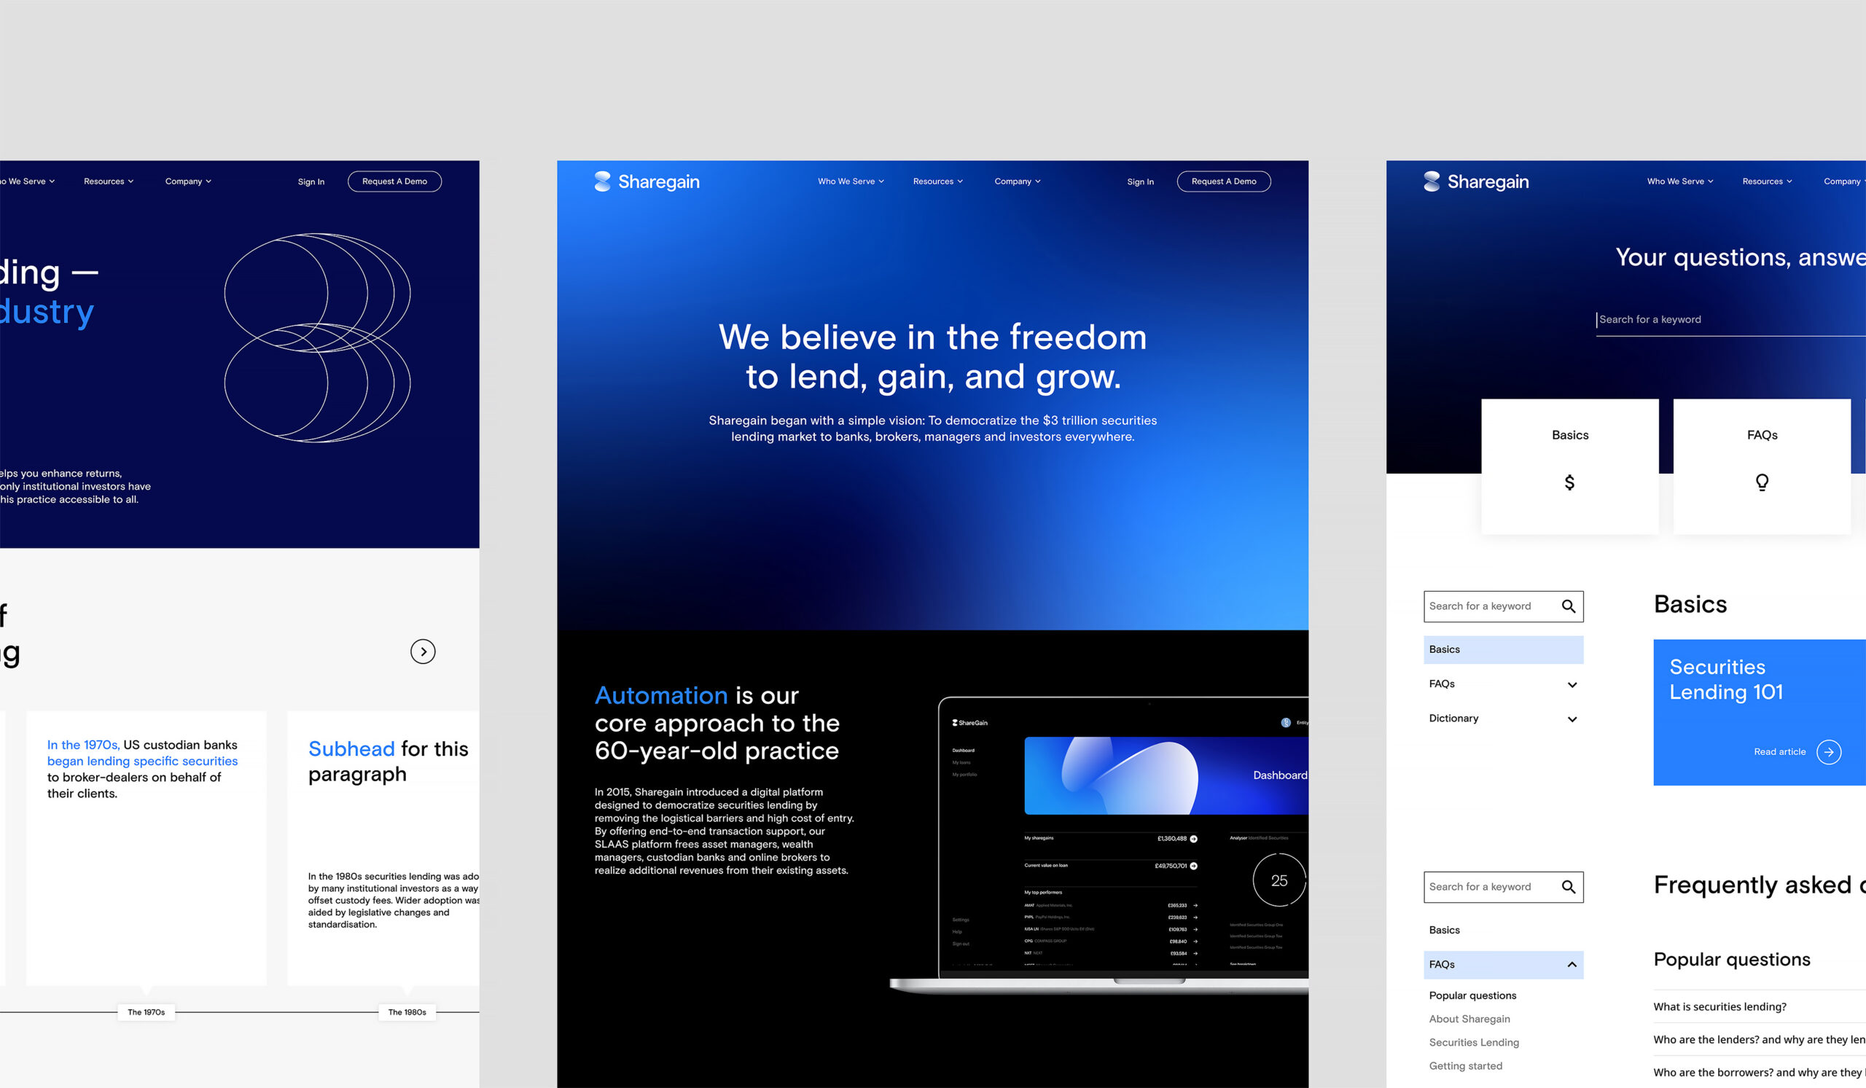
Task: Click the magnifier icon in lower sidebar search
Action: pyautogui.click(x=1568, y=887)
